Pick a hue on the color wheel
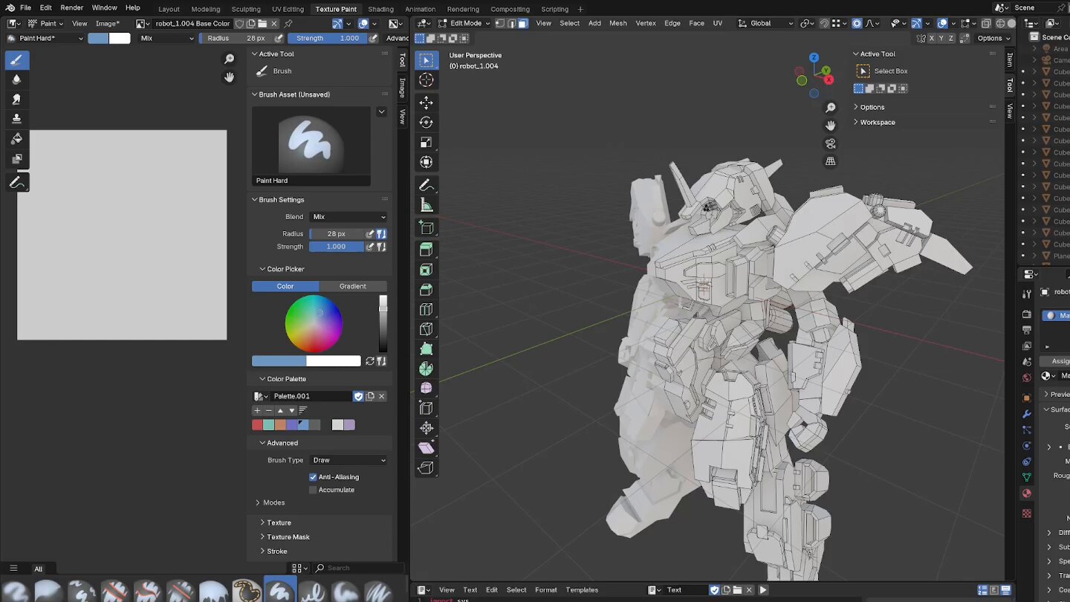Image resolution: width=1070 pixels, height=602 pixels. (314, 324)
